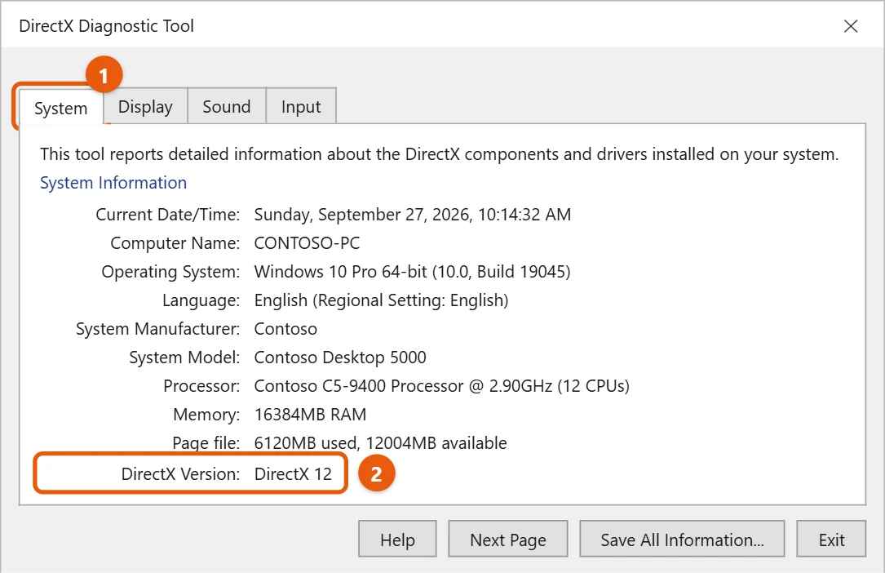Click the Memory label
The width and height of the screenshot is (885, 573).
point(206,415)
